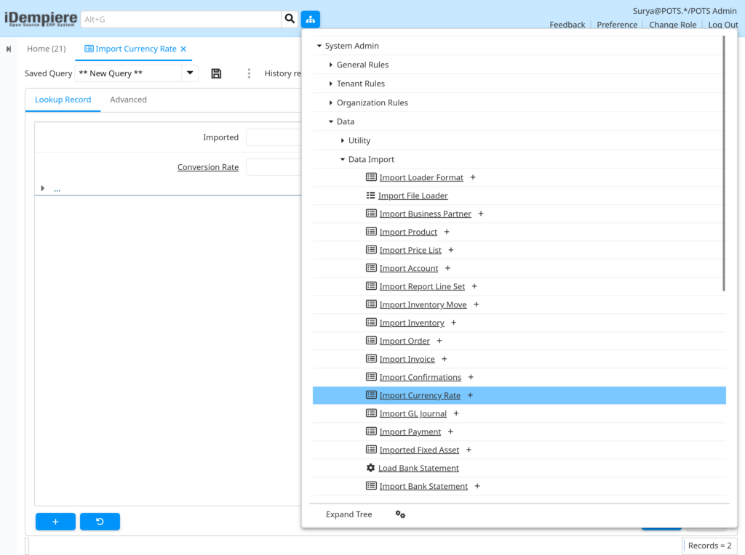The width and height of the screenshot is (745, 555).
Task: Switch to the Home (21) tab
Action: [x=46, y=49]
